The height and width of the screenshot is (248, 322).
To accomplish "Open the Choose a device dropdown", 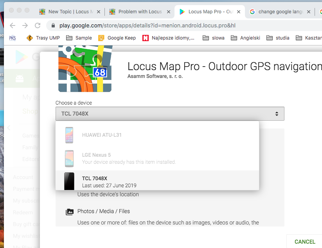I will point(170,114).
